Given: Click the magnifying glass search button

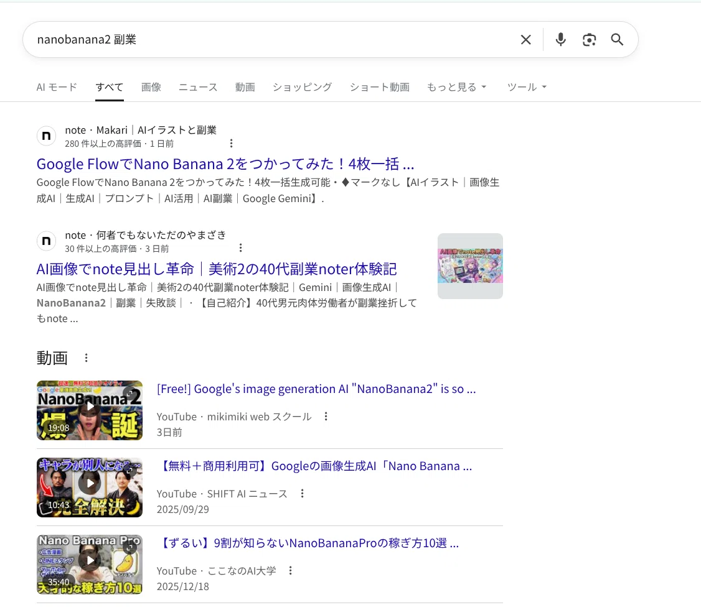Looking at the screenshot, I should (x=617, y=40).
